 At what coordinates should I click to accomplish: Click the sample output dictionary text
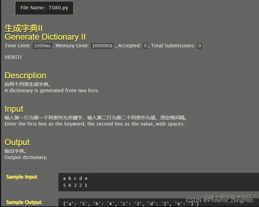pos(131,204)
